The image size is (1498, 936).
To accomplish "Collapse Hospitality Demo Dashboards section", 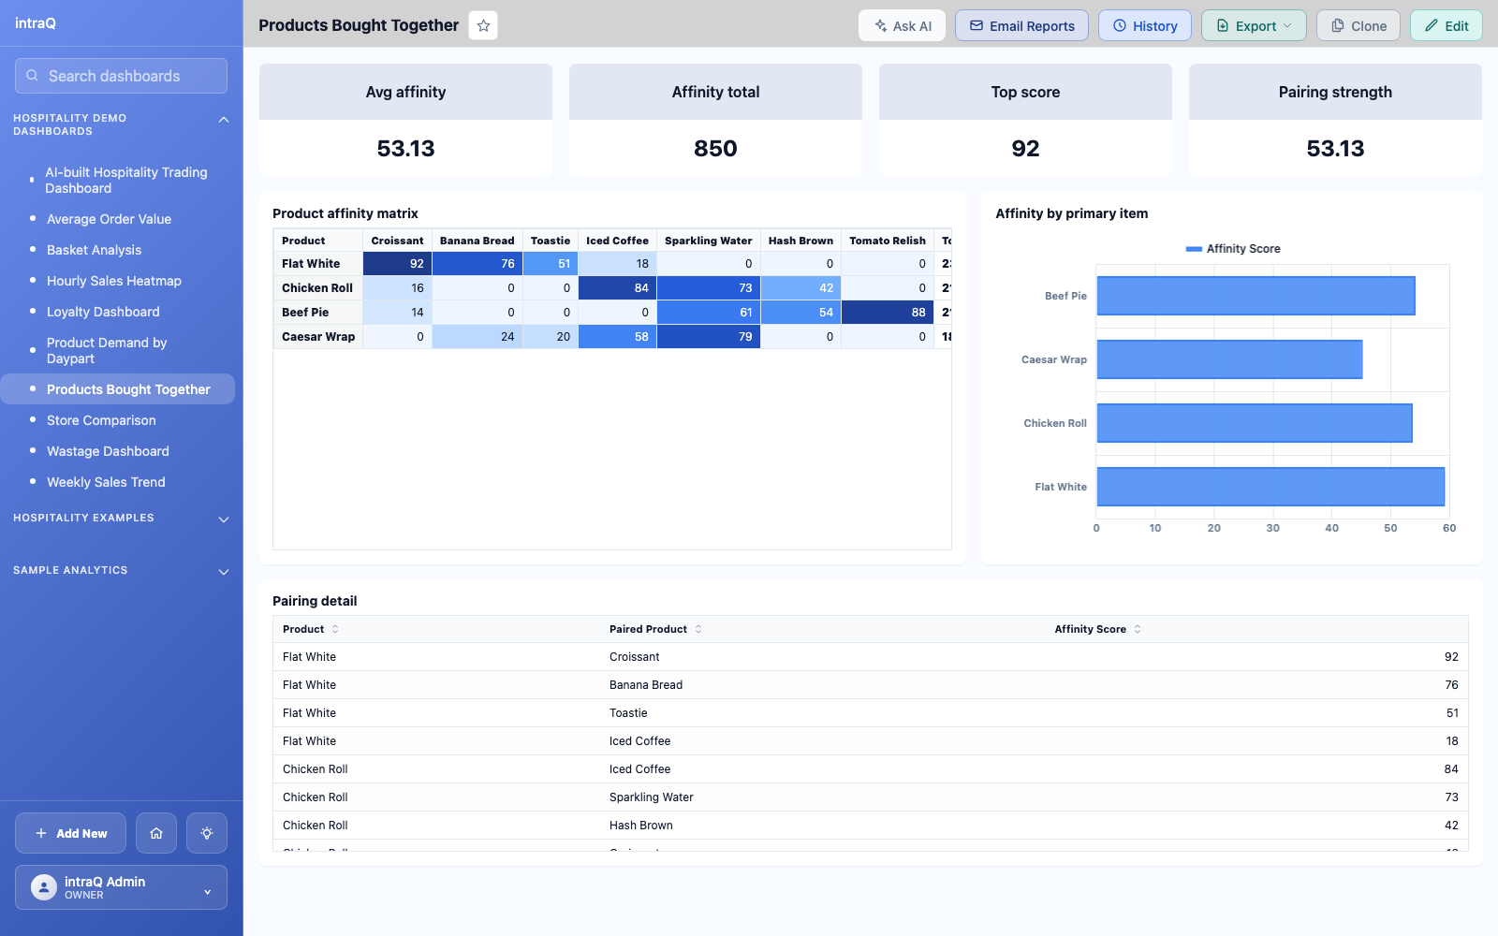I will click(x=224, y=120).
